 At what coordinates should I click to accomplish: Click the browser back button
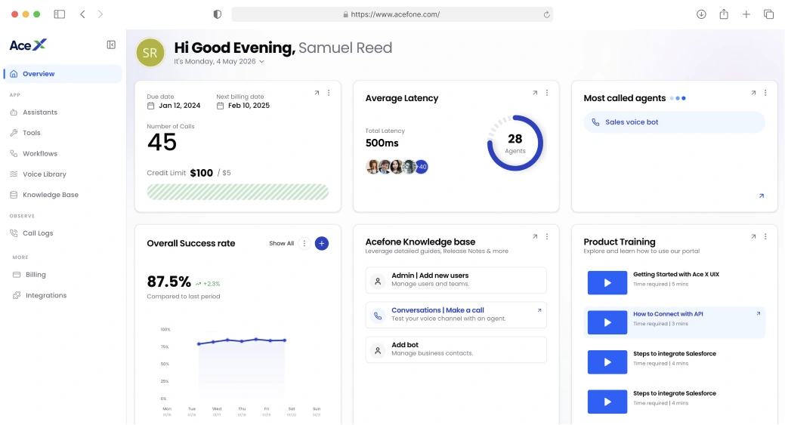82,14
